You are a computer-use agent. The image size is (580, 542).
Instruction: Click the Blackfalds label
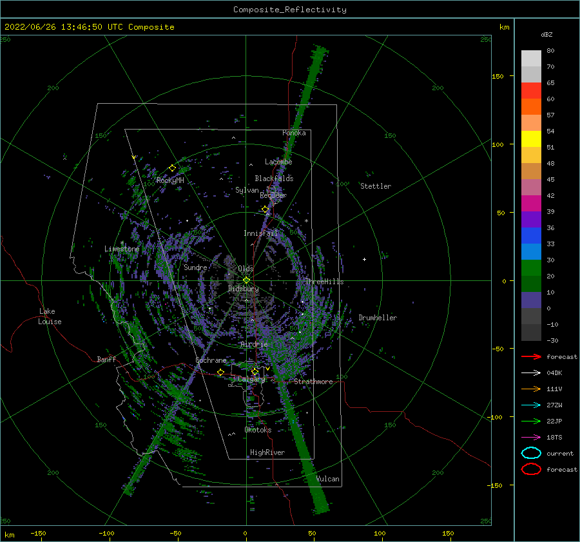pos(274,179)
